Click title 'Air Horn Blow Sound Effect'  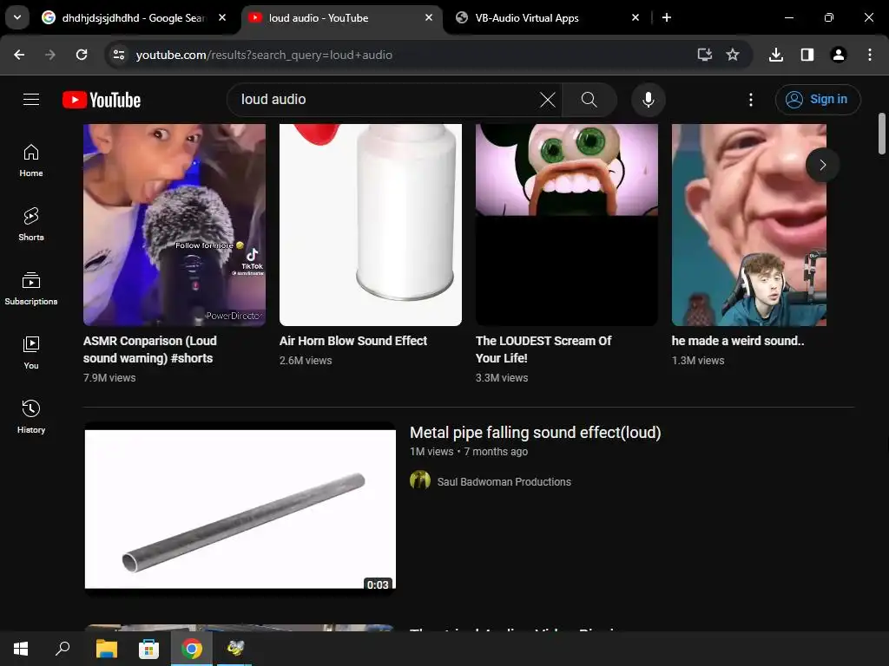(353, 341)
